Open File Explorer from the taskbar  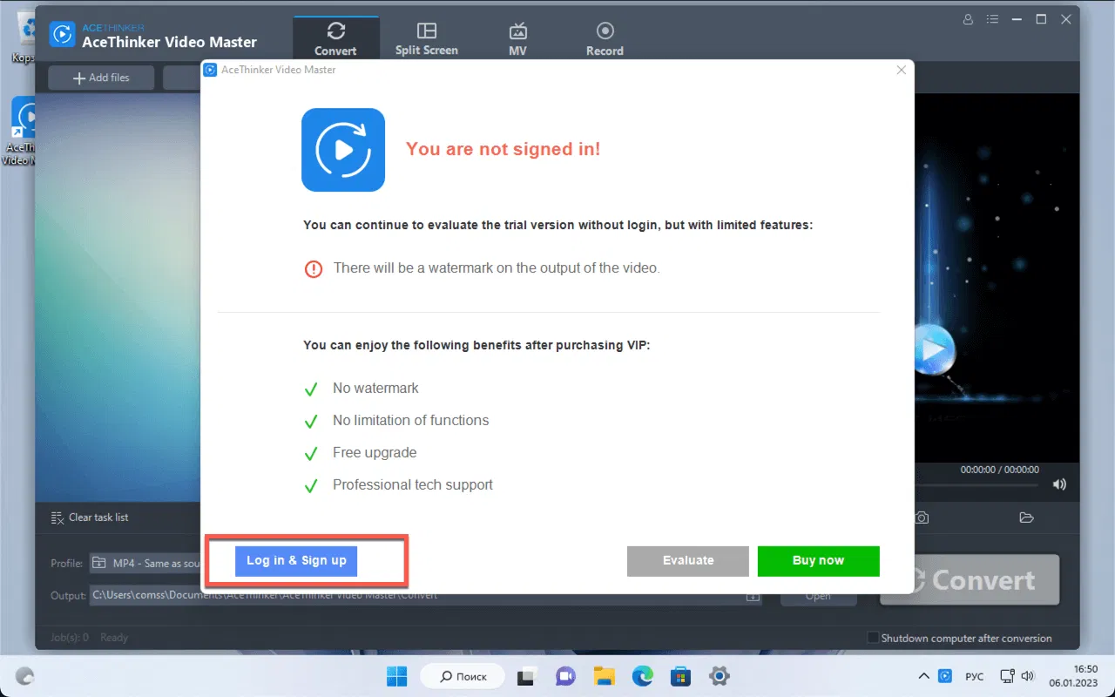click(604, 676)
